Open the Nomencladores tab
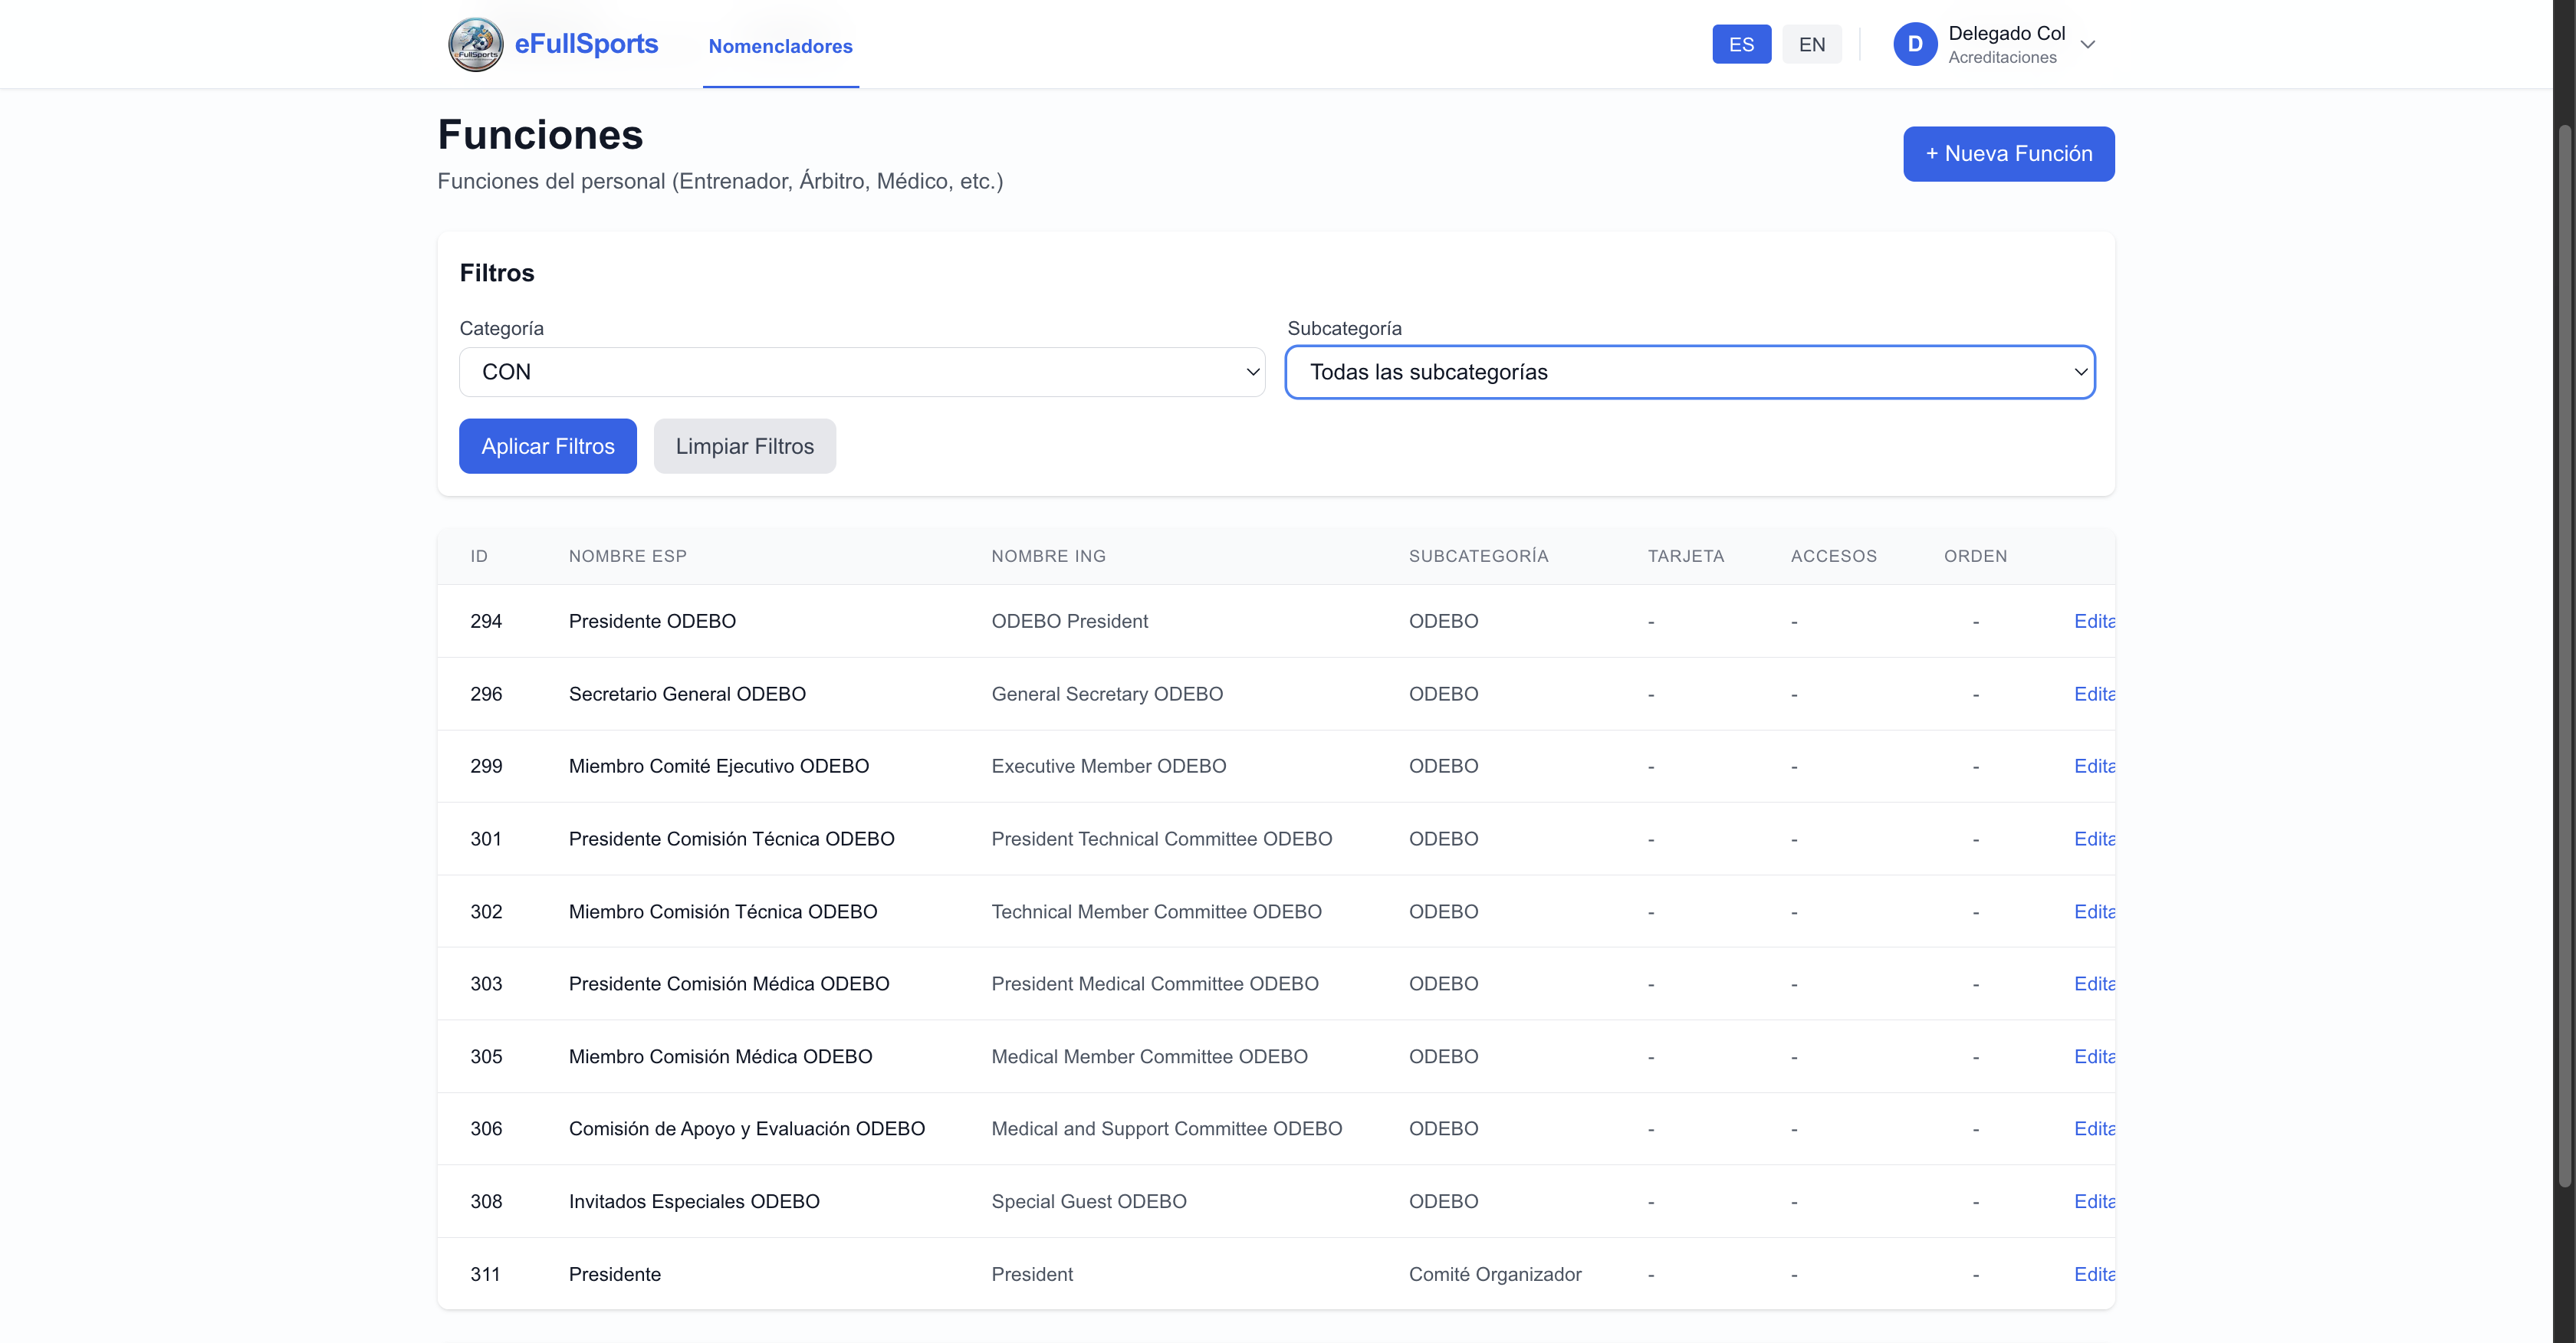 click(780, 46)
